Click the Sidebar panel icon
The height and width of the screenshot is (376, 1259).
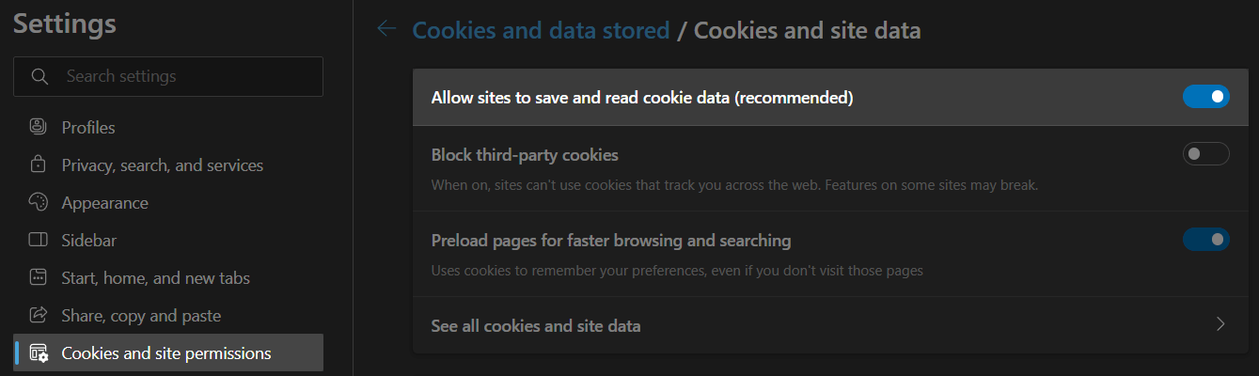[x=39, y=241]
